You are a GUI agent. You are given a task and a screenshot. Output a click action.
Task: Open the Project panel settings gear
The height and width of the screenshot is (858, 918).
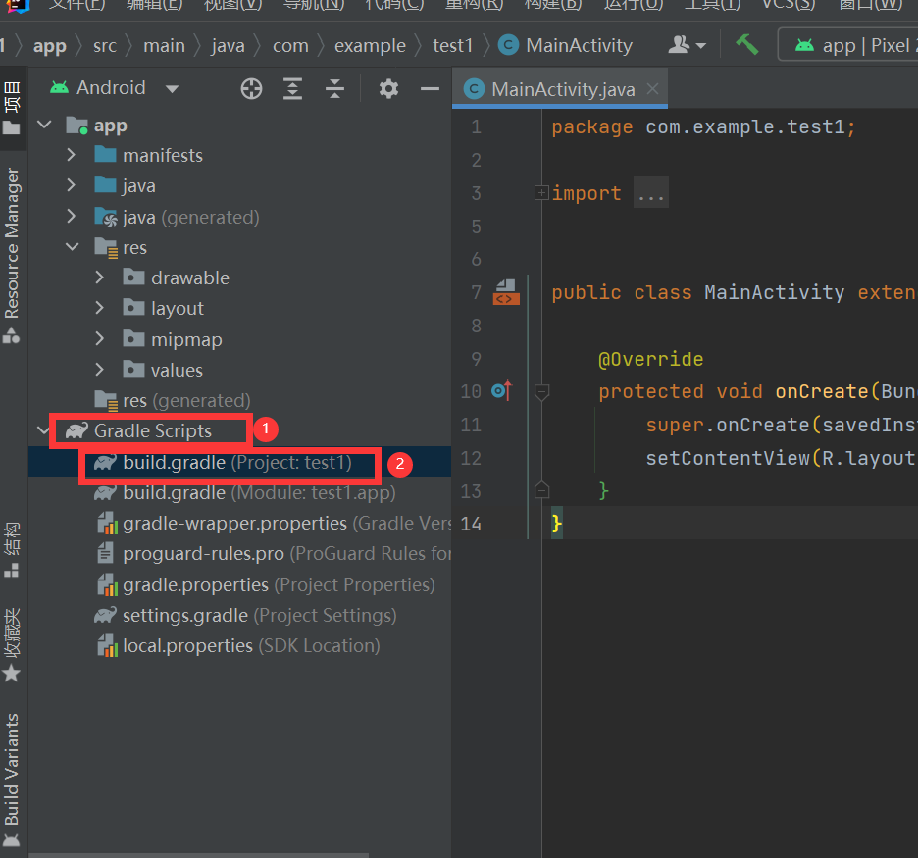click(x=388, y=88)
